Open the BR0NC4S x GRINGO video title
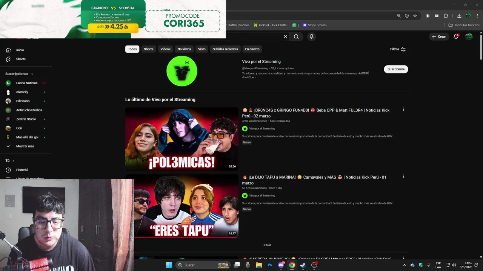Screen dimensions: 483x271 coord(316,113)
